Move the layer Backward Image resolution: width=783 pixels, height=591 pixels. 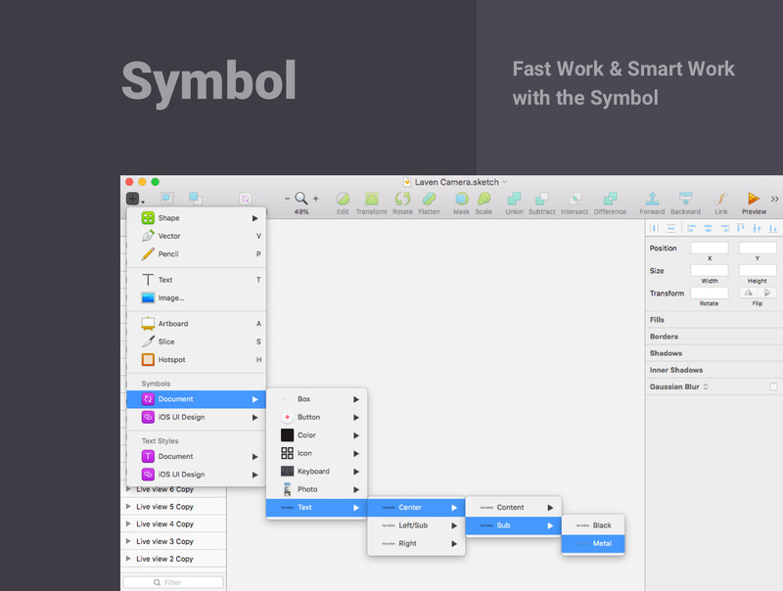click(x=686, y=199)
